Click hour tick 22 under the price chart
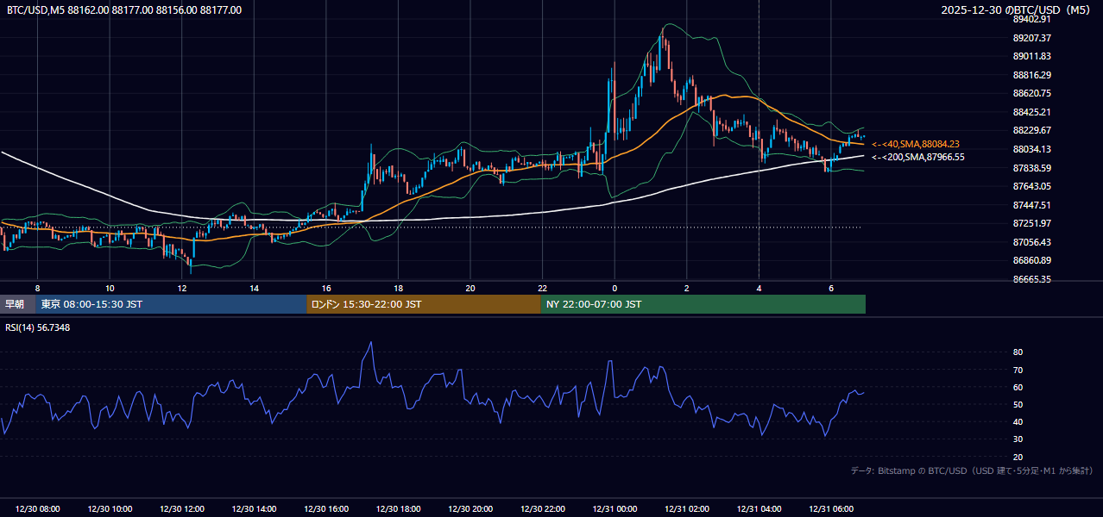This screenshot has height=517, width=1103. (542, 288)
